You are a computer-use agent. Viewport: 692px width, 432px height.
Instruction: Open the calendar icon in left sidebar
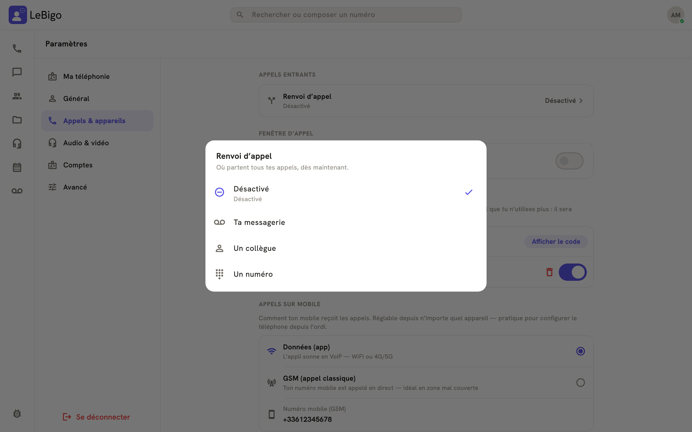point(17,167)
